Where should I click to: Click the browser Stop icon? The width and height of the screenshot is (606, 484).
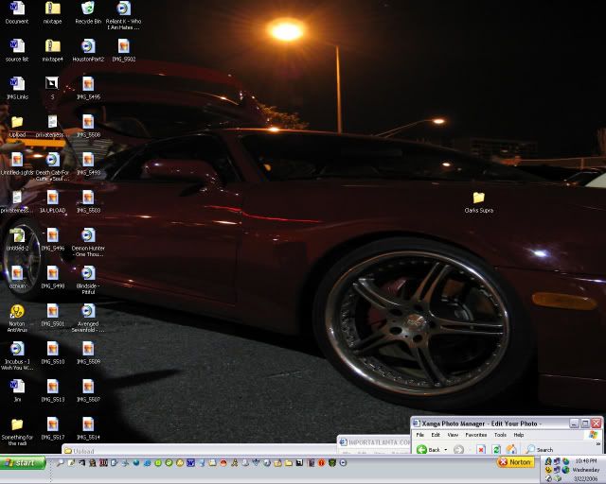click(481, 449)
